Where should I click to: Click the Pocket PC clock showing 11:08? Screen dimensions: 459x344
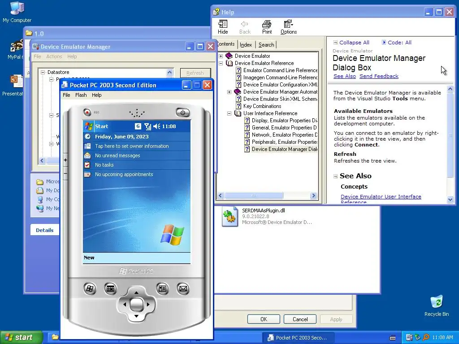(169, 126)
